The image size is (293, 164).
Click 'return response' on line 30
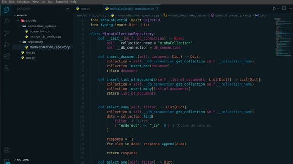coord(122,153)
